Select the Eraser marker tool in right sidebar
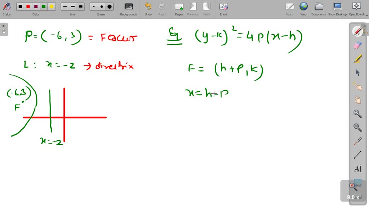The width and height of the screenshot is (369, 207). coord(357,45)
